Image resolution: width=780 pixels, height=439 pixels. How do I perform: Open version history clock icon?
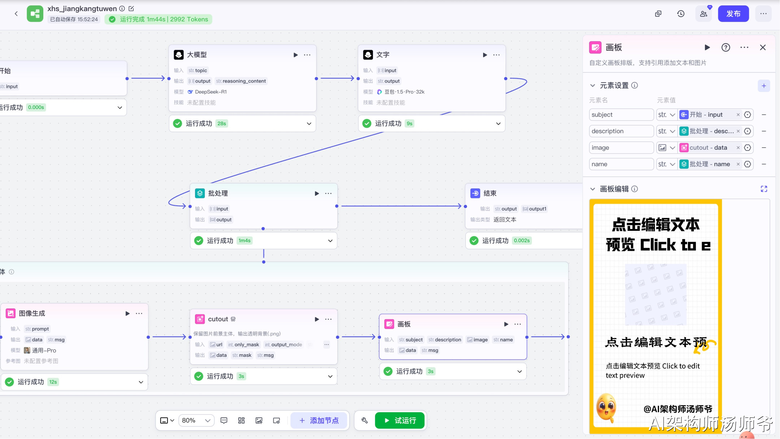coord(681,14)
